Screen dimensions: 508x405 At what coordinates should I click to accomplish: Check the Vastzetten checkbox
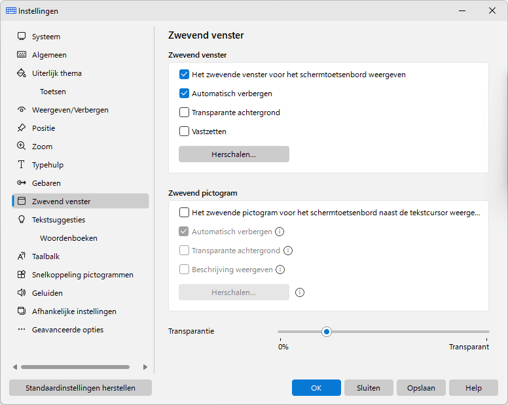184,132
